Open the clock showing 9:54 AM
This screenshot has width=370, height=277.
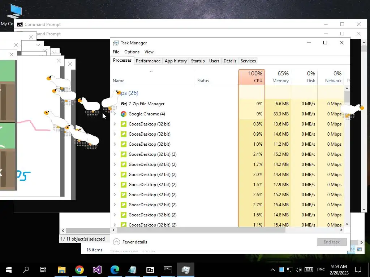(339, 270)
